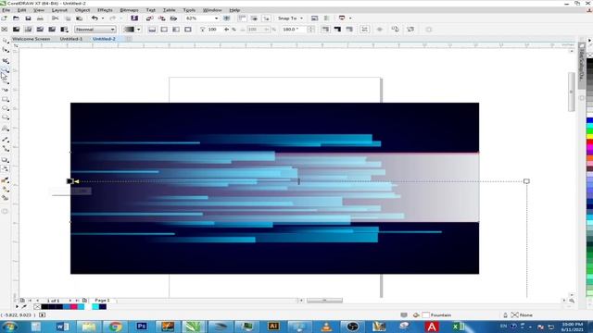Click the horizontal scrollbar thumb
Image resolution: width=593 pixels, height=333 pixels.
click(324, 301)
